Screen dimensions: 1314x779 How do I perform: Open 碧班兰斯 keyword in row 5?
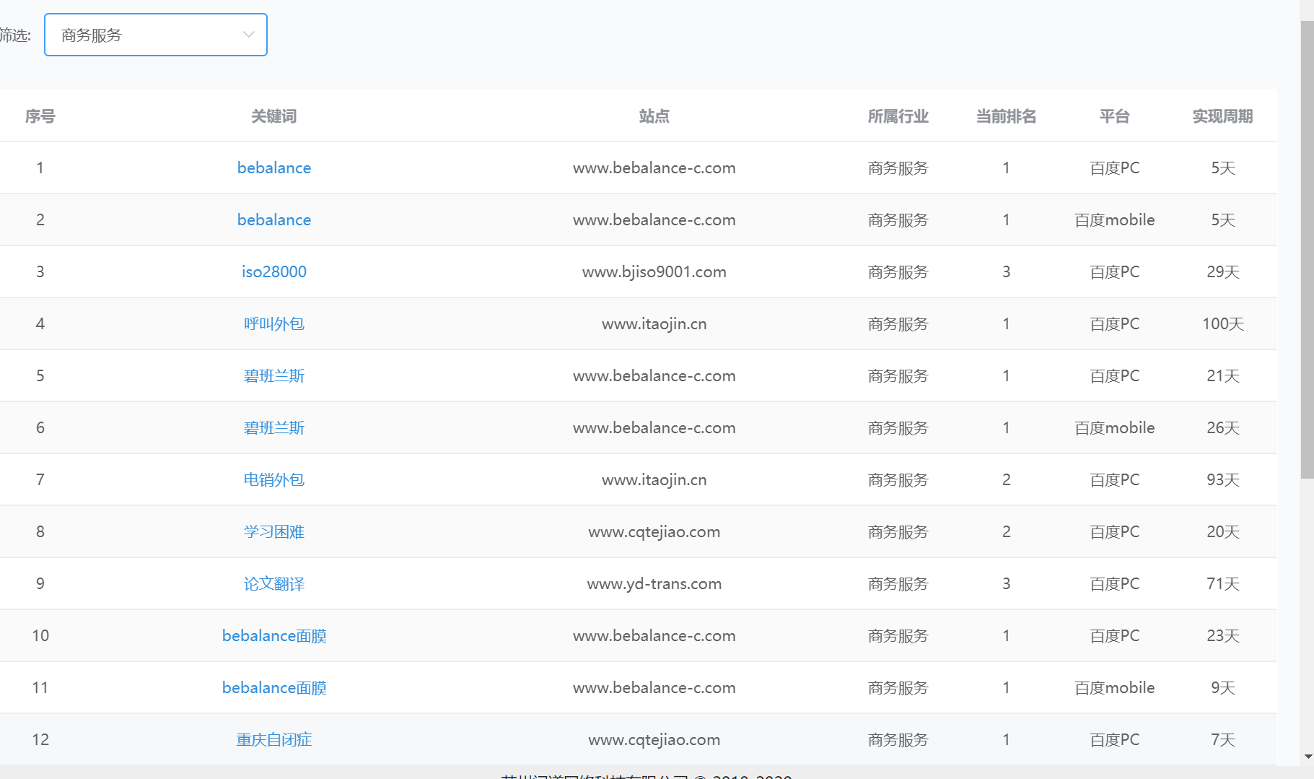click(274, 375)
